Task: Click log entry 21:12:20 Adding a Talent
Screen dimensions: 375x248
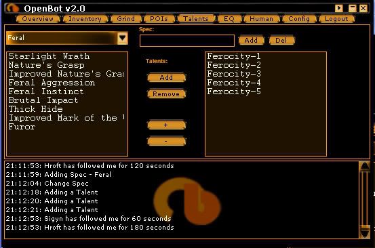Action: click(52, 201)
